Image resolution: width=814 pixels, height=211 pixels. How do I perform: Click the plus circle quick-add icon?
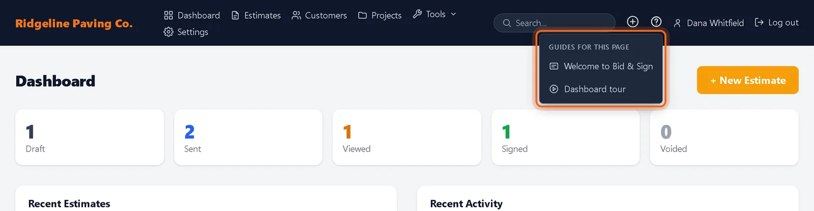coord(632,21)
